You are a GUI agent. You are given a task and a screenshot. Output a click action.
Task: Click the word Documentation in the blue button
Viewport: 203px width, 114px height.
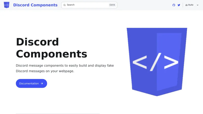[x=29, y=83]
